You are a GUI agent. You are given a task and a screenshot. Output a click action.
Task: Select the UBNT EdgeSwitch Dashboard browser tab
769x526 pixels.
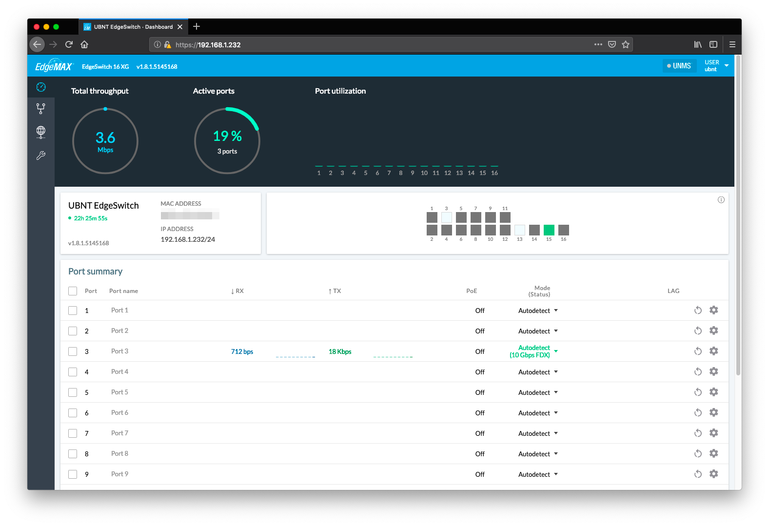click(133, 27)
